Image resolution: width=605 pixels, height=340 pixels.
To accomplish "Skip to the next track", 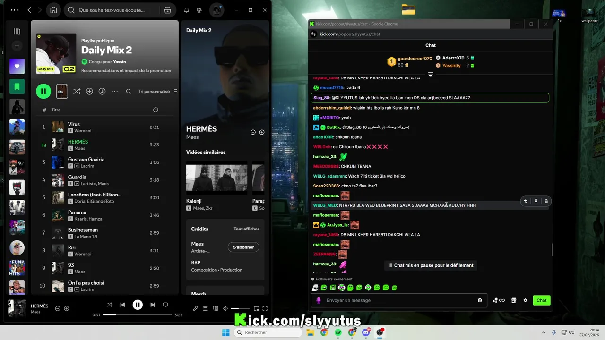I will click(153, 305).
